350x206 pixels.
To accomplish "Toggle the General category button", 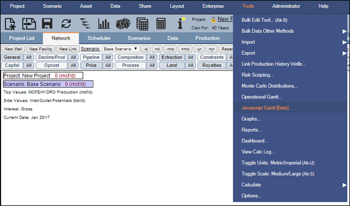I will coord(12,57).
